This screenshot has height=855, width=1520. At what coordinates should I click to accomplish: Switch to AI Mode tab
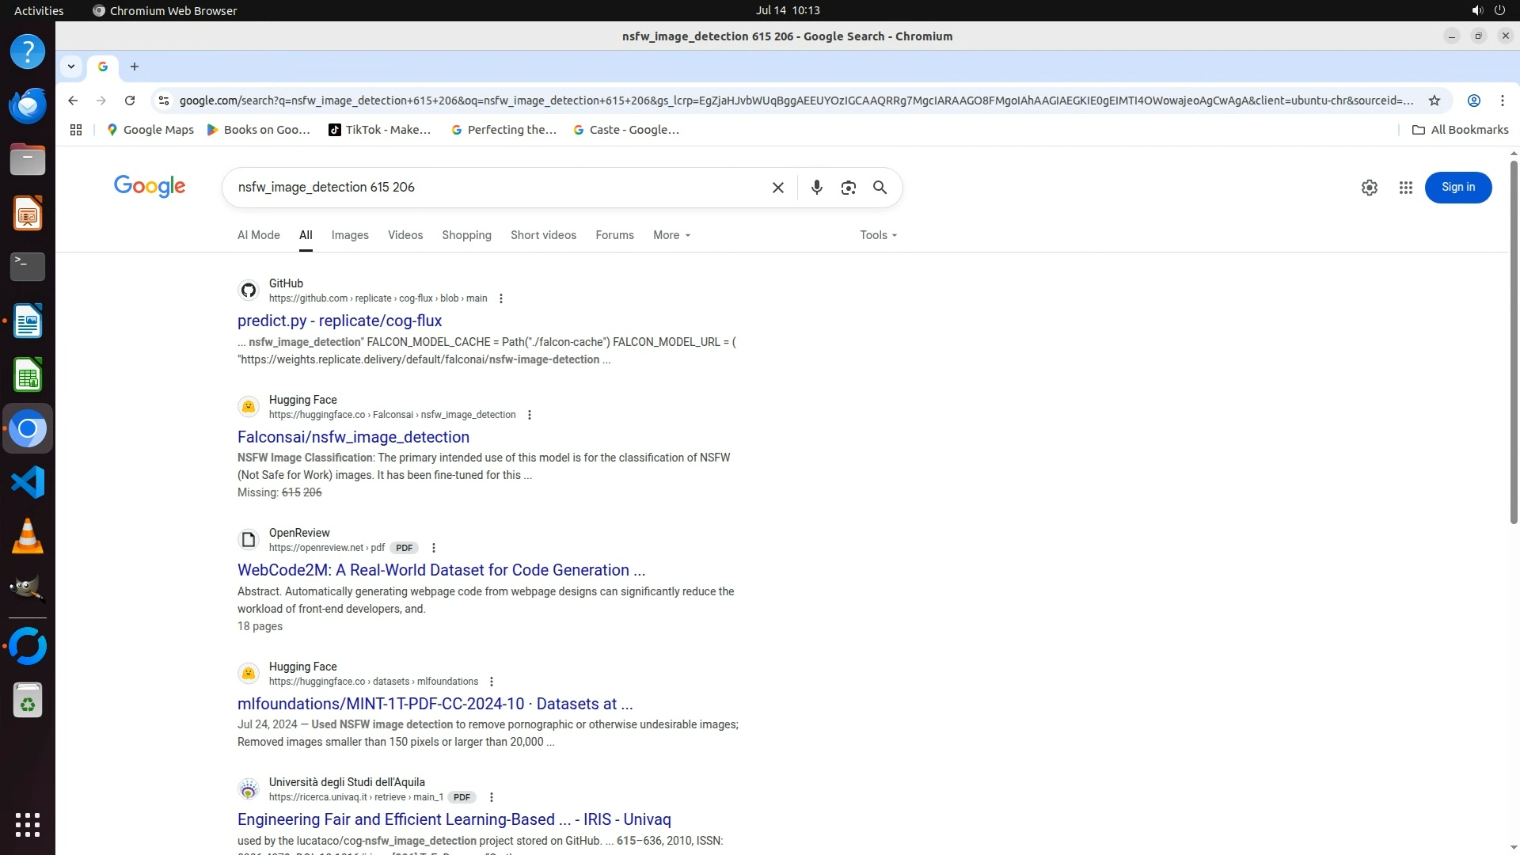pos(258,235)
